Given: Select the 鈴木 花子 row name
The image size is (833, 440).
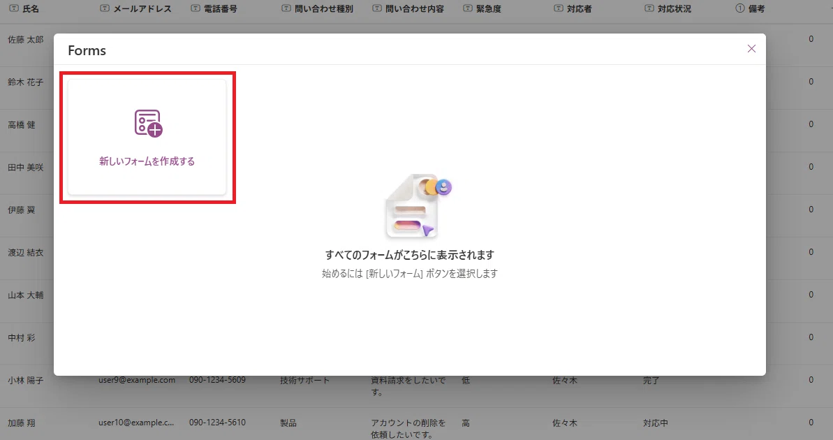Looking at the screenshot, I should point(26,82).
